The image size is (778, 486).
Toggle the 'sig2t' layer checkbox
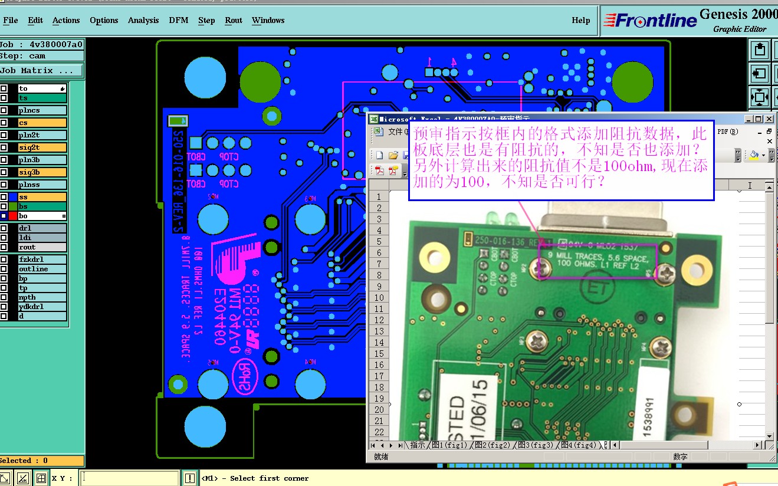tap(4, 147)
